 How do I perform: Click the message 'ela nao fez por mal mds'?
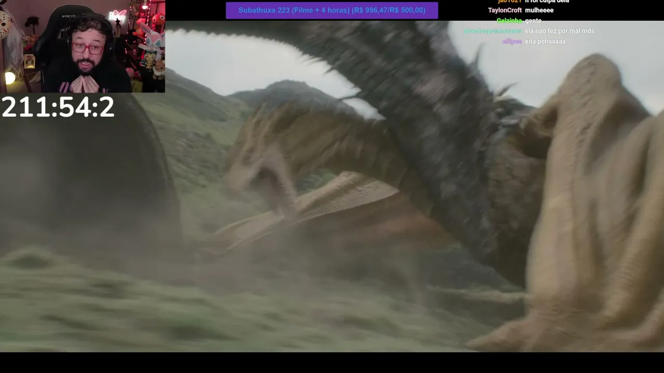560,31
